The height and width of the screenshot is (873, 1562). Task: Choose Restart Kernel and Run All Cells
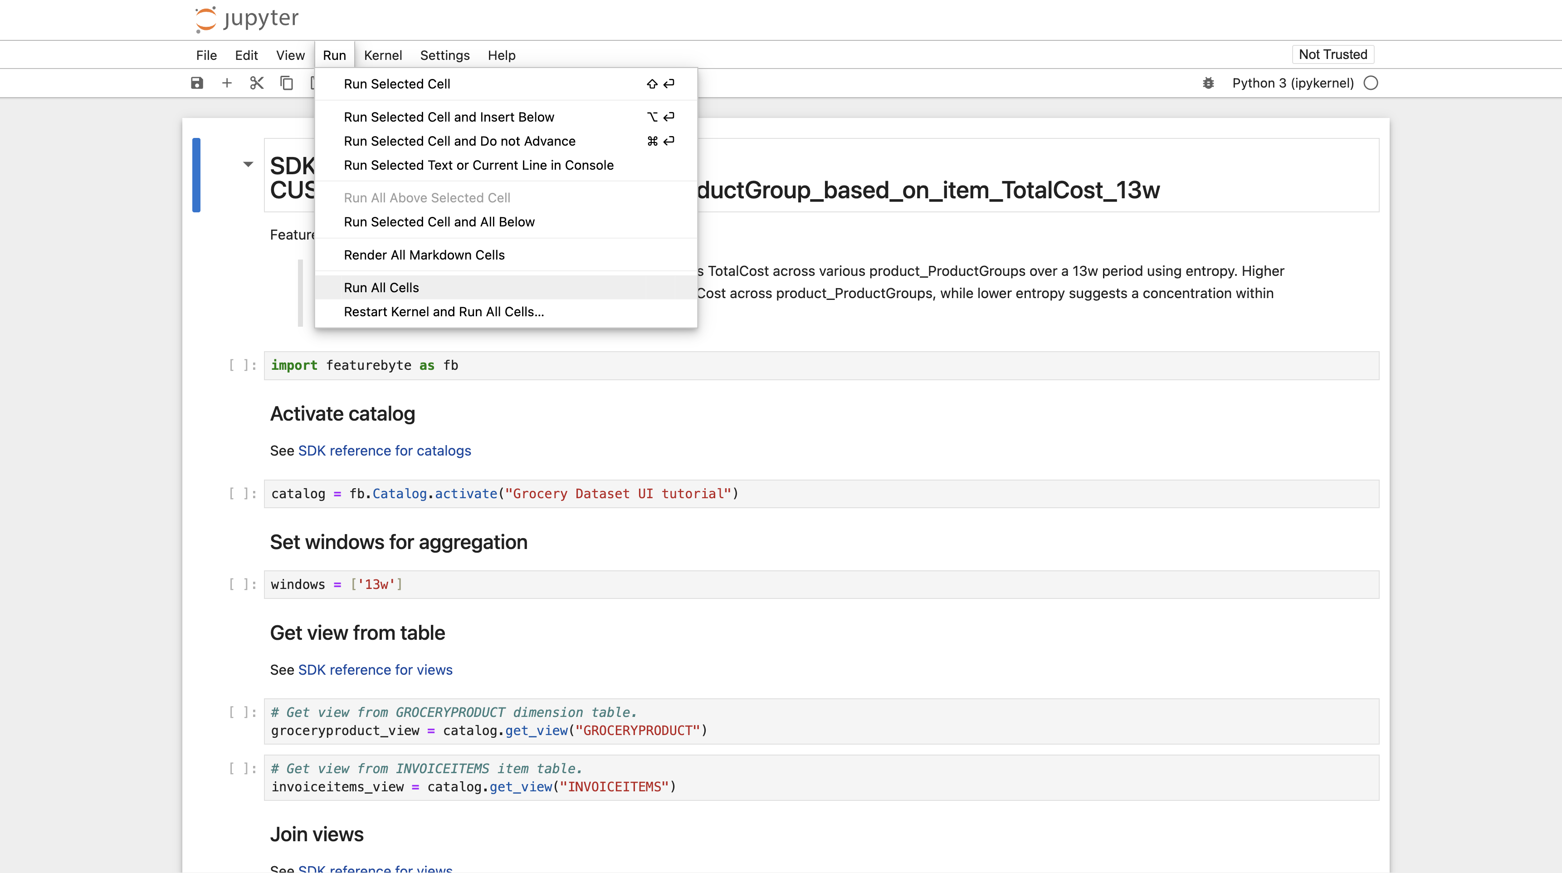[506, 312]
